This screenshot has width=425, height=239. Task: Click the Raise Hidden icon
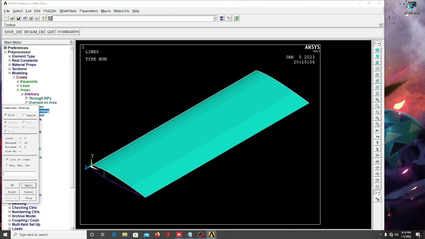tap(221, 19)
